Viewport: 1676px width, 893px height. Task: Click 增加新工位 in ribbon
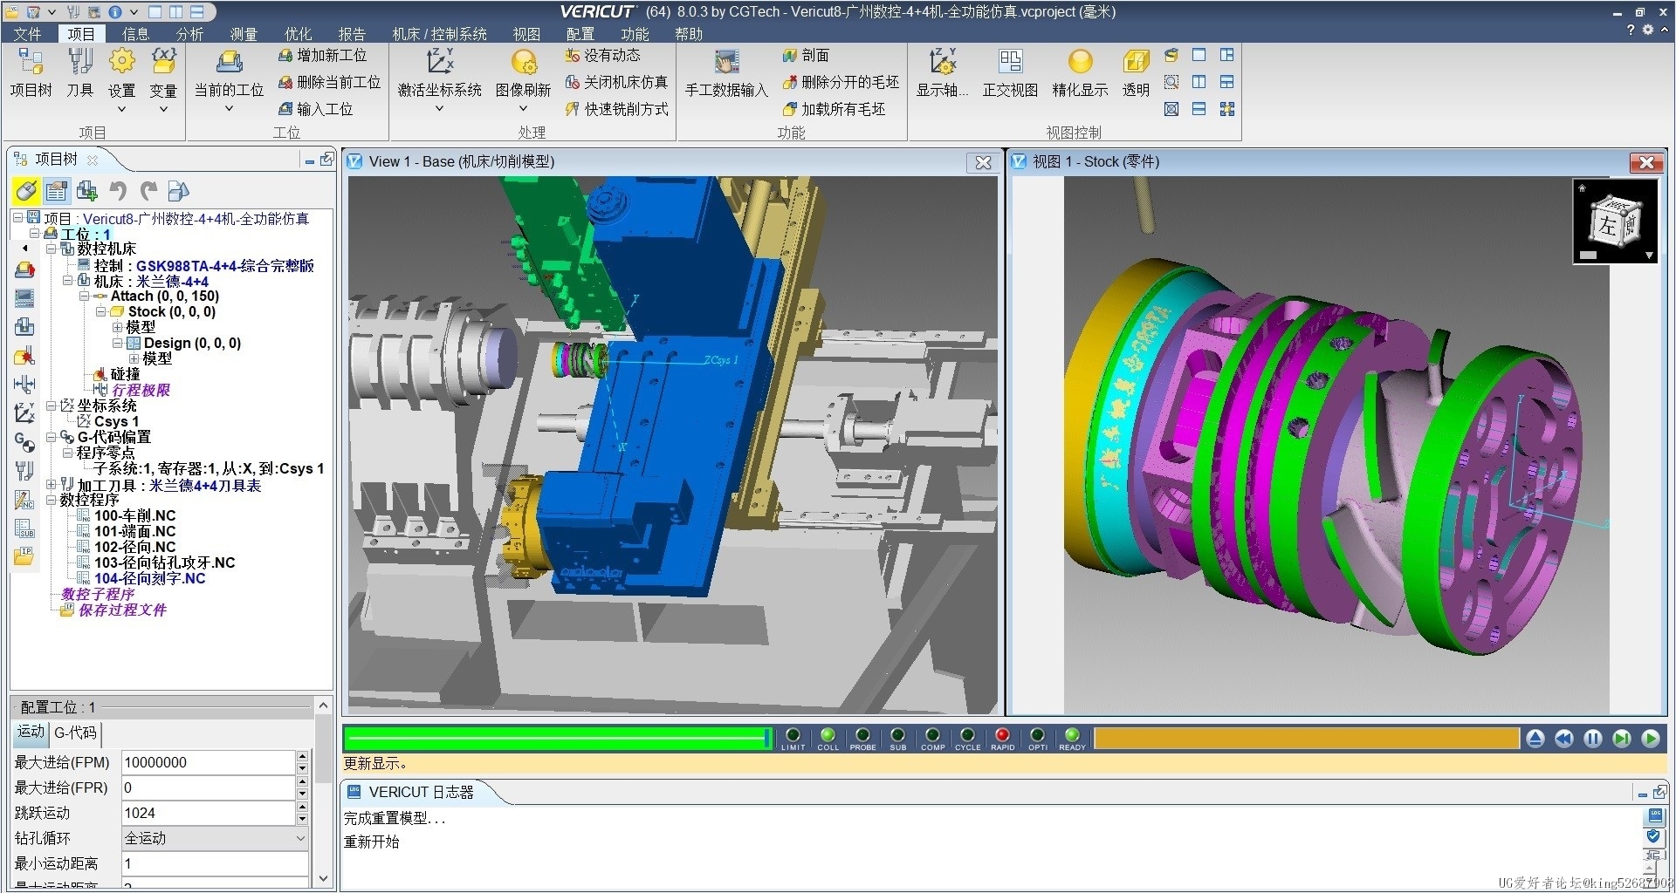coord(322,55)
